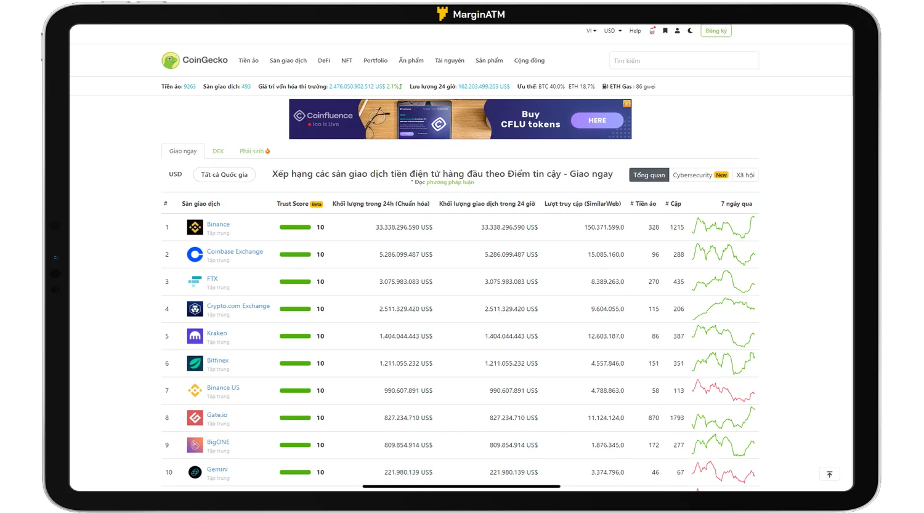This screenshot has width=924, height=513.
Task: Click the 24h volume 162.203.499.203 link
Action: pos(484,86)
